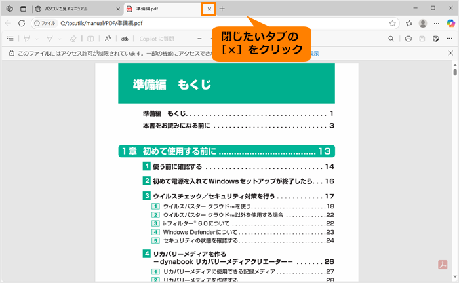Click the address bar file path
Viewport: 459px width, 283px height.
(x=102, y=23)
